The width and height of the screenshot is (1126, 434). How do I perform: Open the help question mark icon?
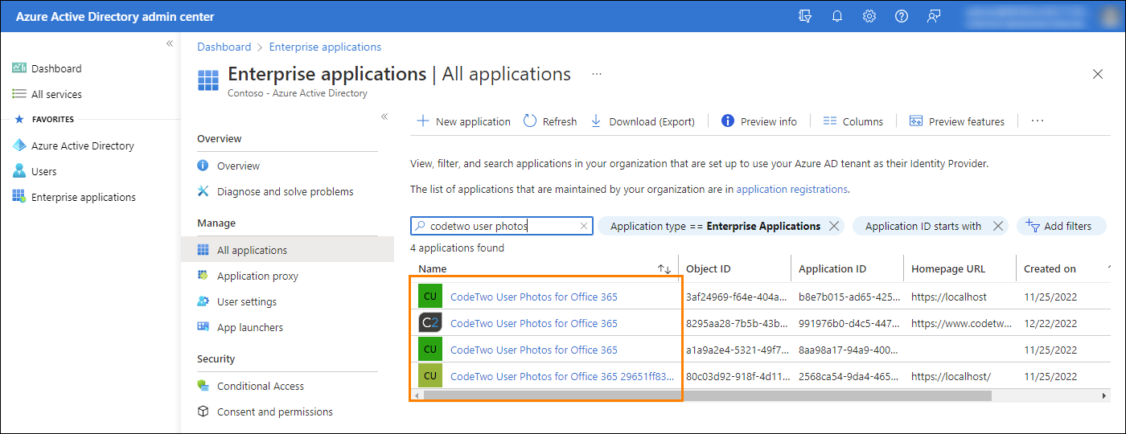point(902,16)
